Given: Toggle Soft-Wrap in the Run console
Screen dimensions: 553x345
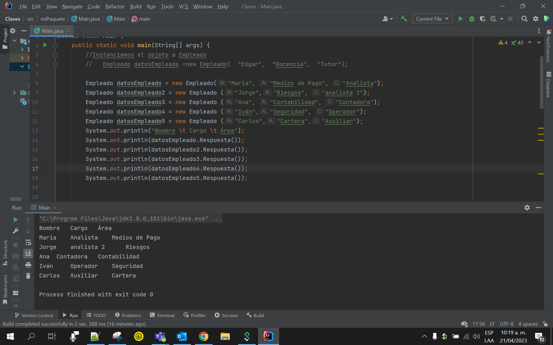Looking at the screenshot, I should [x=28, y=243].
